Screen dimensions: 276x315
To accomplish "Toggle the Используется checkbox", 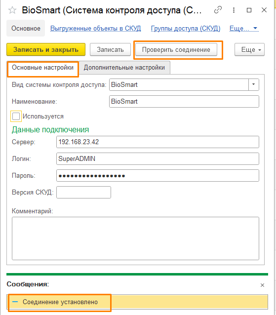I will point(16,116).
